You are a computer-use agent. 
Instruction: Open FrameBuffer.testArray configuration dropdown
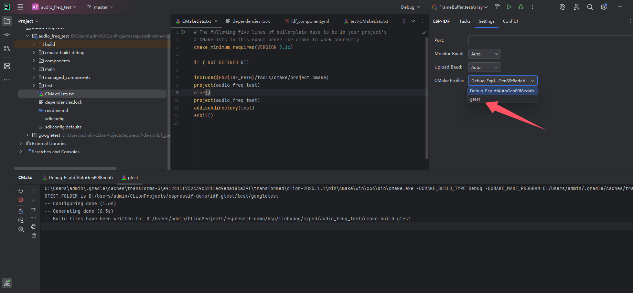click(460, 7)
